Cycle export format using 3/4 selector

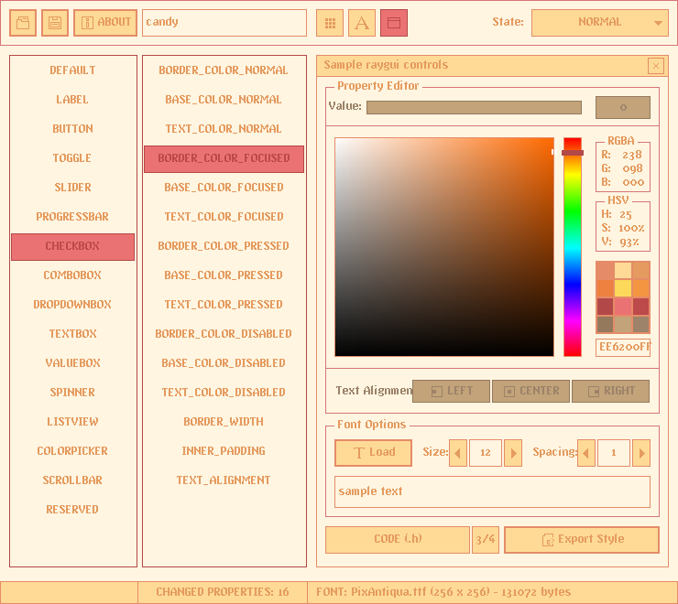[485, 540]
